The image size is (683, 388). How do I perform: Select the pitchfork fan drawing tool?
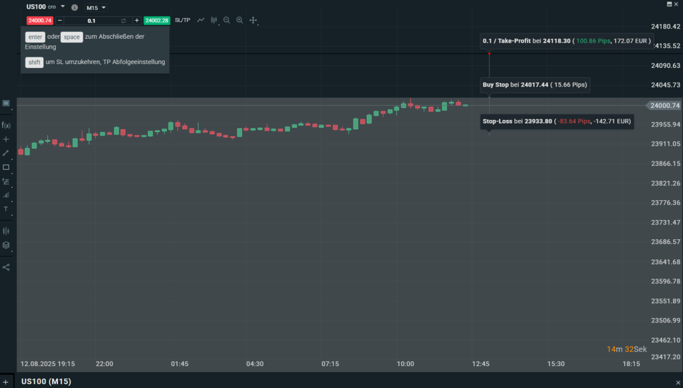point(6,195)
